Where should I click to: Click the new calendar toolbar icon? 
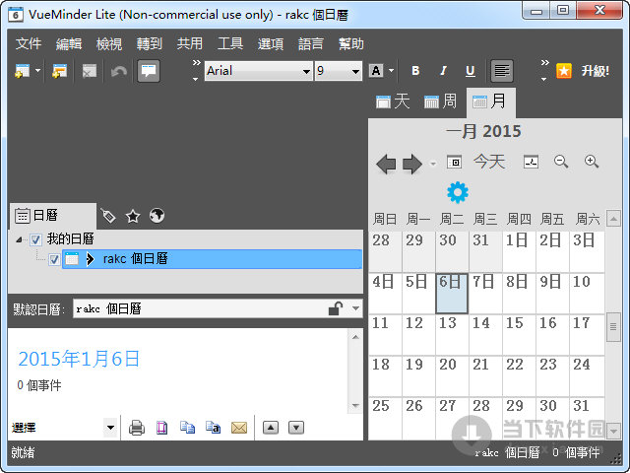click(x=59, y=71)
